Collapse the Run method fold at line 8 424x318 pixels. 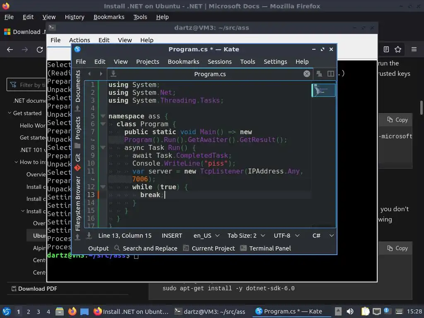(x=103, y=147)
